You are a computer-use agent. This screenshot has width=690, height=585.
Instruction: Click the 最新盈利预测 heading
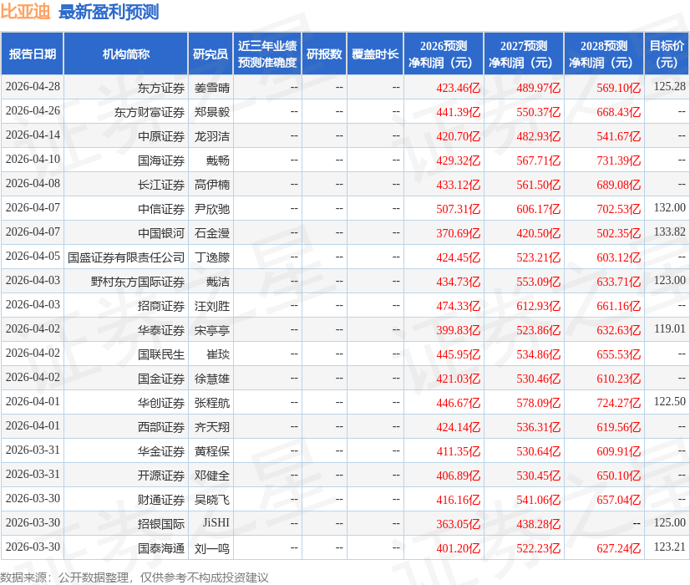pyautogui.click(x=109, y=12)
